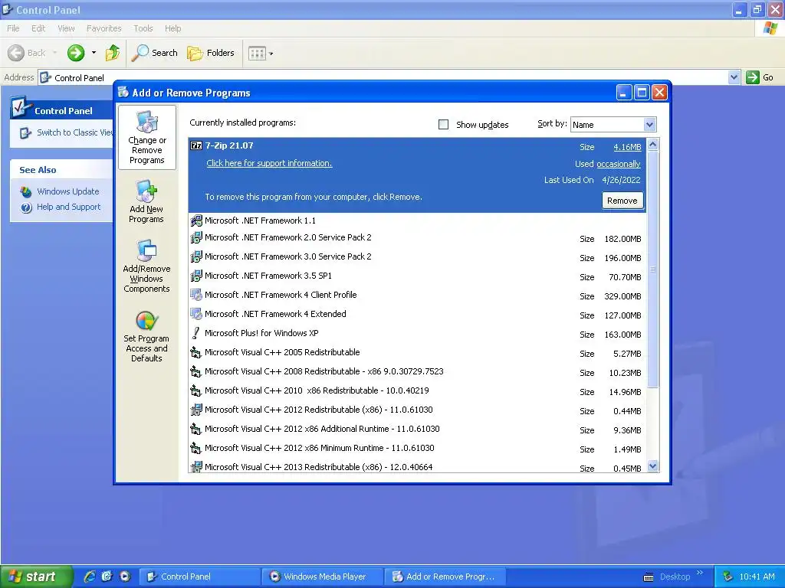
Task: Click the Go button in address bar
Action: [760, 77]
